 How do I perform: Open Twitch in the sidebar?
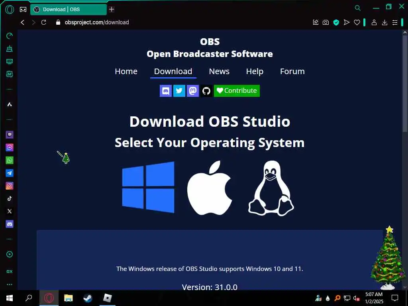click(10, 135)
